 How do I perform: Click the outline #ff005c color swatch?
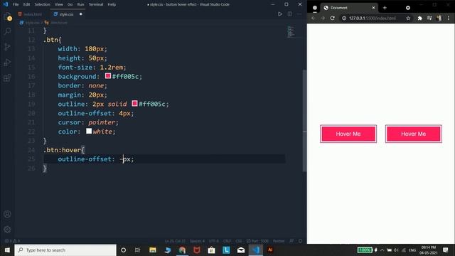[x=134, y=103]
